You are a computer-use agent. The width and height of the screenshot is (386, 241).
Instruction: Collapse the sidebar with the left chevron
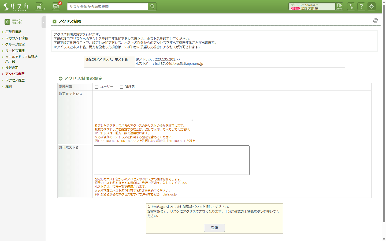[x=43, y=22]
